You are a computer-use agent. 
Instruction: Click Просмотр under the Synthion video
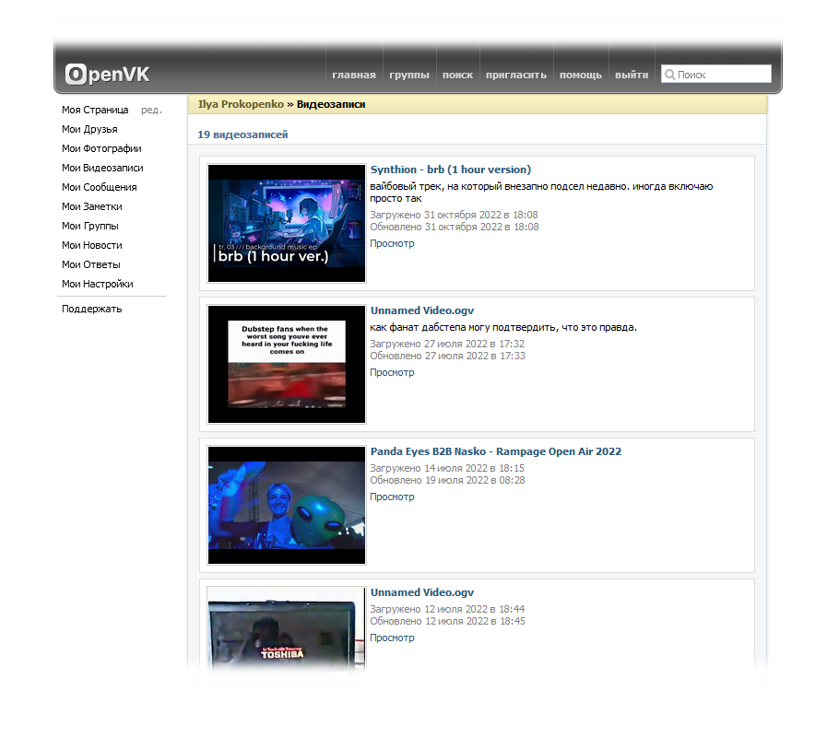click(x=392, y=244)
